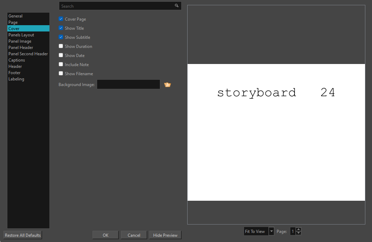Open the Panel Image settings
372x242 pixels.
28,41
